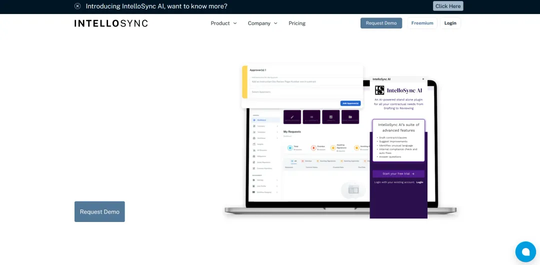
Task: Click the list tile on the dashboard mockup
Action: pos(311,117)
